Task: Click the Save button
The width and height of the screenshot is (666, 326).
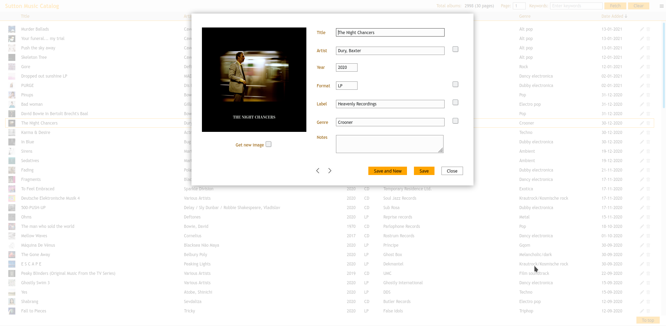Action: click(424, 171)
